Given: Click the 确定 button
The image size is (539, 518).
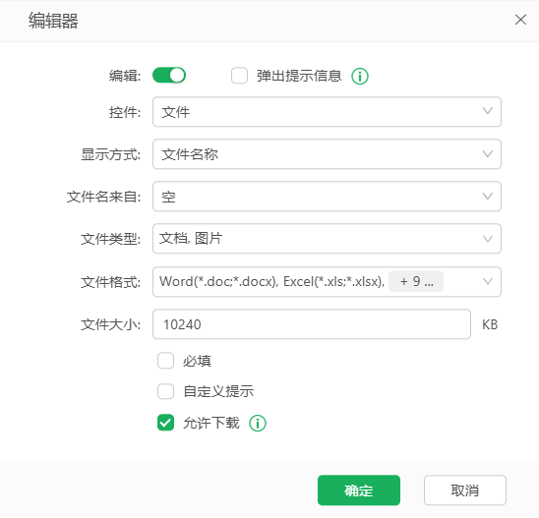Looking at the screenshot, I should tap(359, 490).
